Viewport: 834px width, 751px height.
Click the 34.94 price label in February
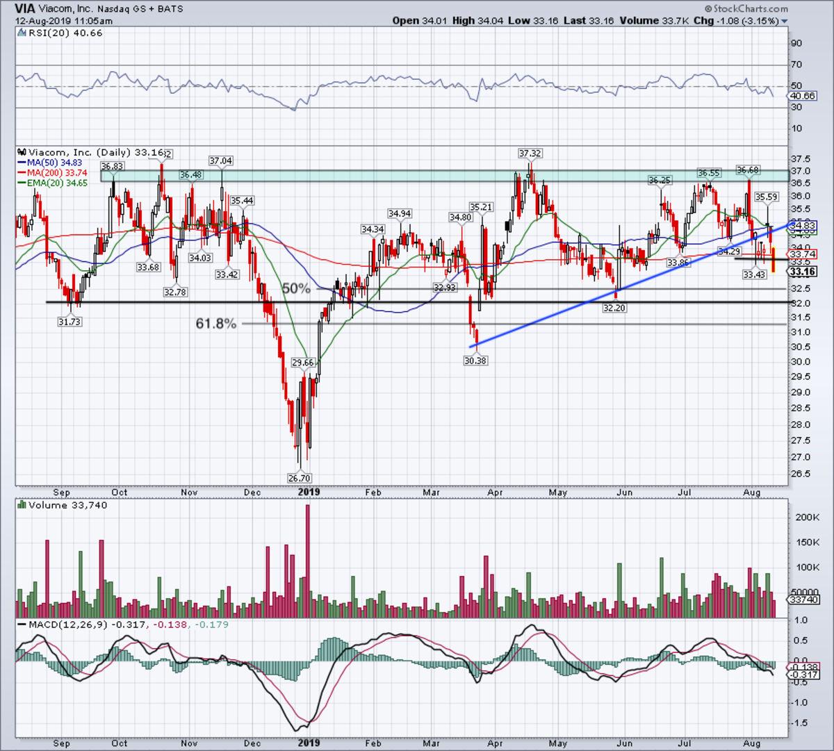pyautogui.click(x=400, y=214)
